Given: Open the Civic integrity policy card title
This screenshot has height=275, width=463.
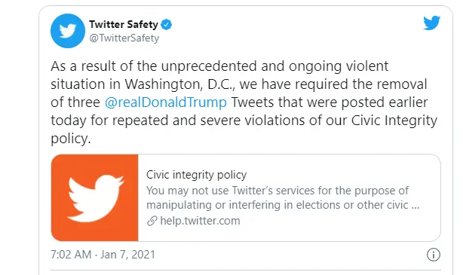Looking at the screenshot, I should point(196,175).
